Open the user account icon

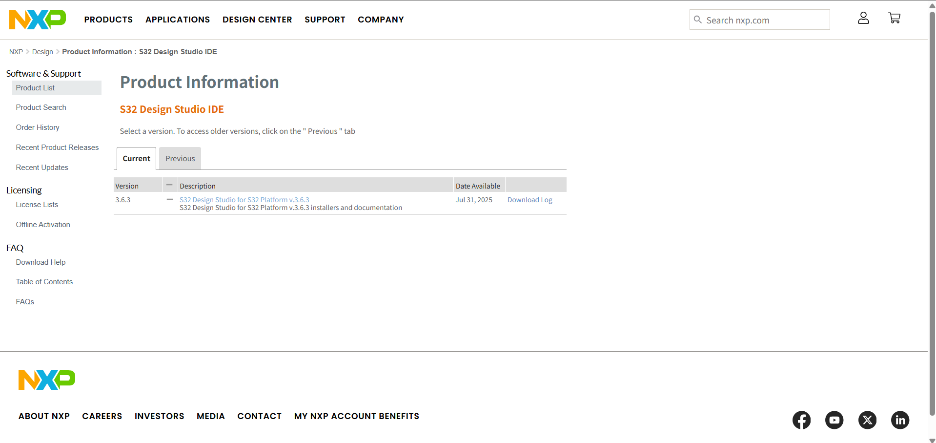click(x=863, y=18)
